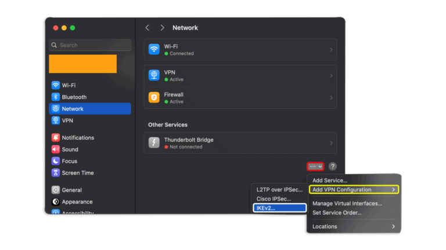Select the General sidebar label
This screenshot has width=446, height=250.
[x=71, y=190]
